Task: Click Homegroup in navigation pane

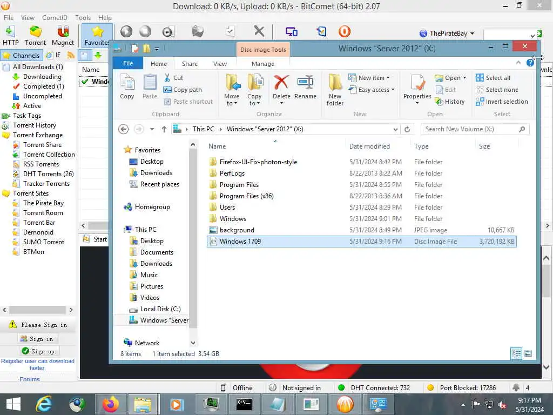Action: (x=152, y=207)
